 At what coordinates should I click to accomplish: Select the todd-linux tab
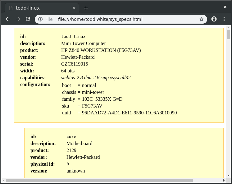point(42,8)
